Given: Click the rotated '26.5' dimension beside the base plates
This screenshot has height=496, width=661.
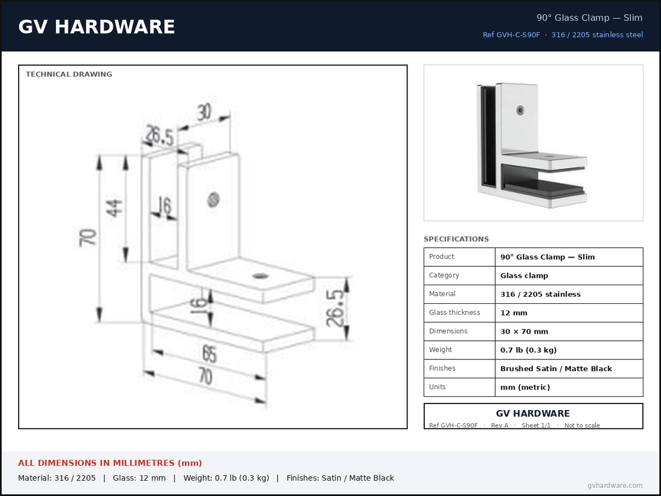Looking at the screenshot, I should [335, 308].
